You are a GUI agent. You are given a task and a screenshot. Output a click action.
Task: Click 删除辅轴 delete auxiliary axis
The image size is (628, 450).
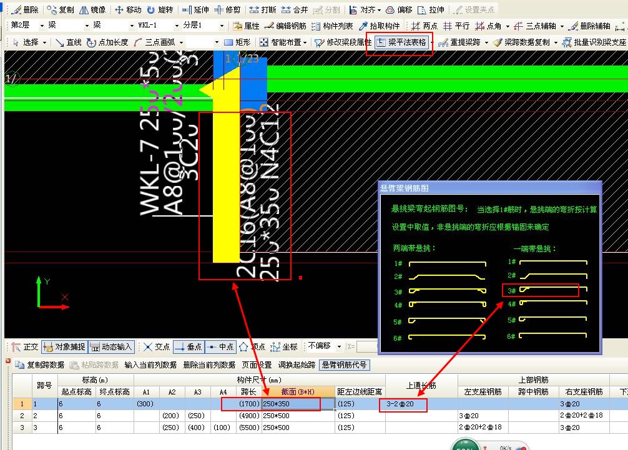[589, 26]
